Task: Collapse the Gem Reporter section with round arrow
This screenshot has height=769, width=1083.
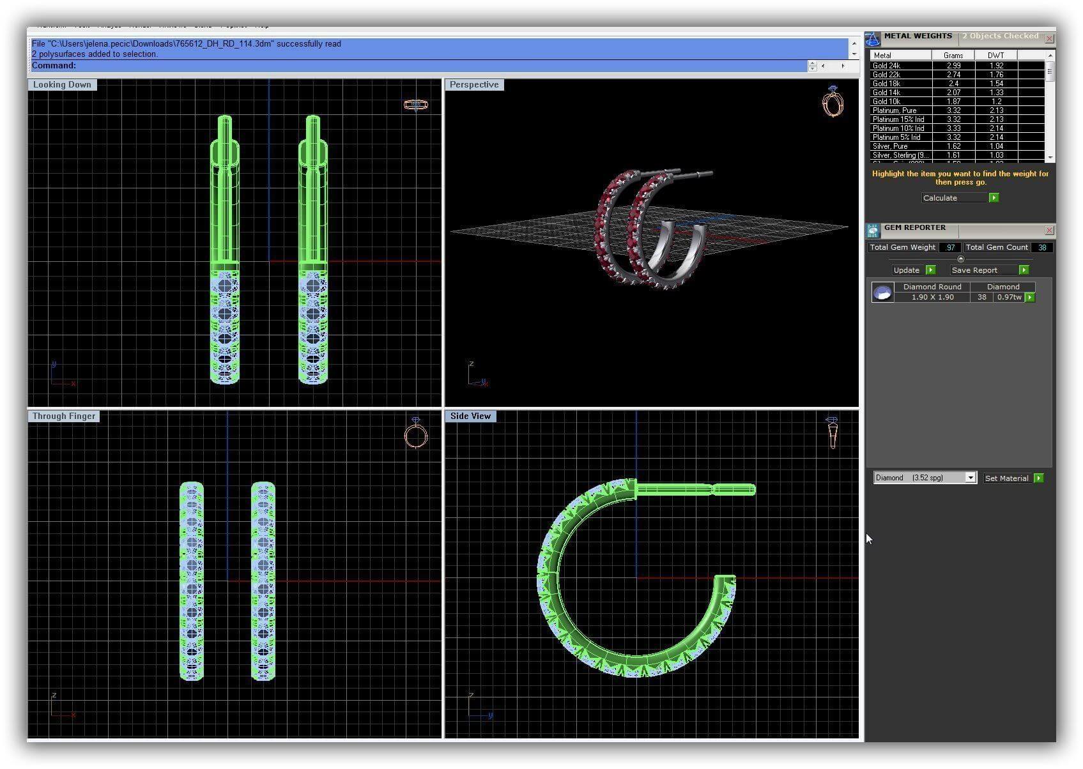Action: pos(960,259)
